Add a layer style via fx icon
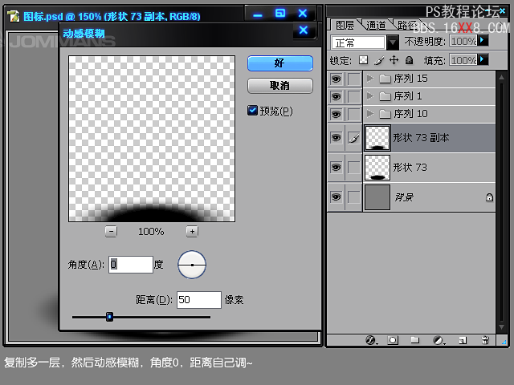Image resolution: width=514 pixels, height=385 pixels. point(370,340)
